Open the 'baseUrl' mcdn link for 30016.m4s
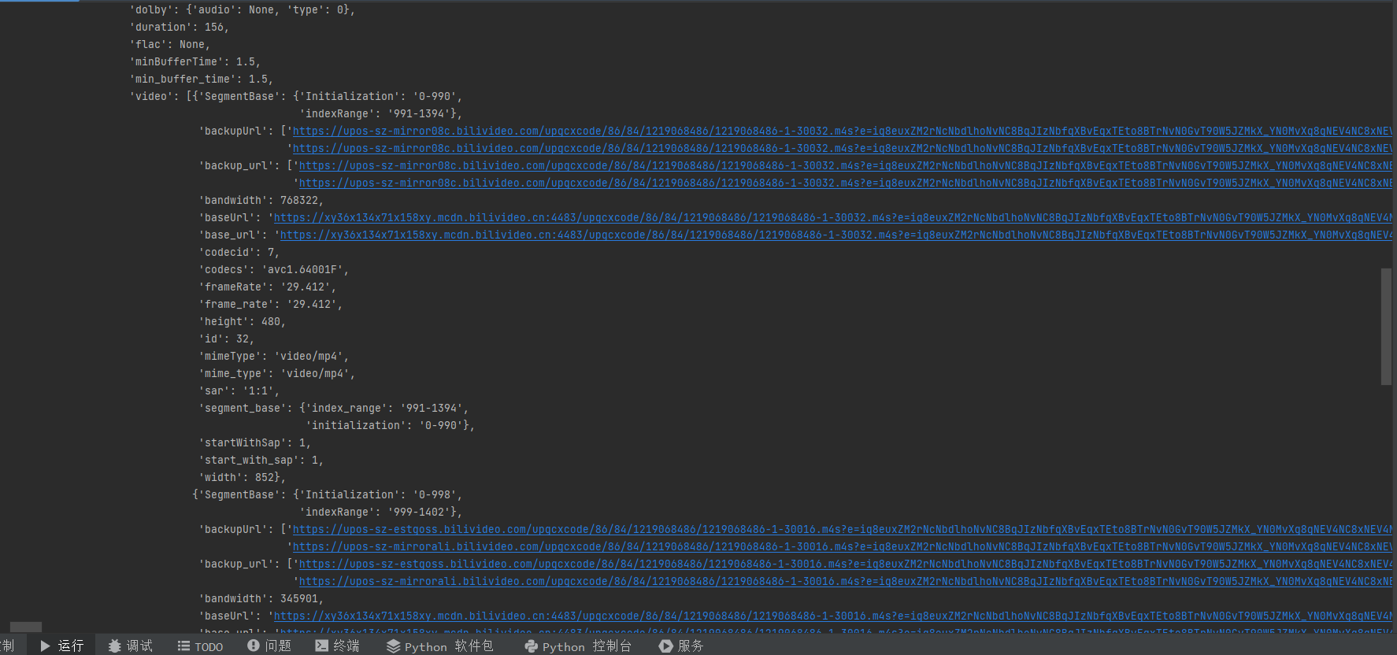This screenshot has height=655, width=1397. coord(832,616)
